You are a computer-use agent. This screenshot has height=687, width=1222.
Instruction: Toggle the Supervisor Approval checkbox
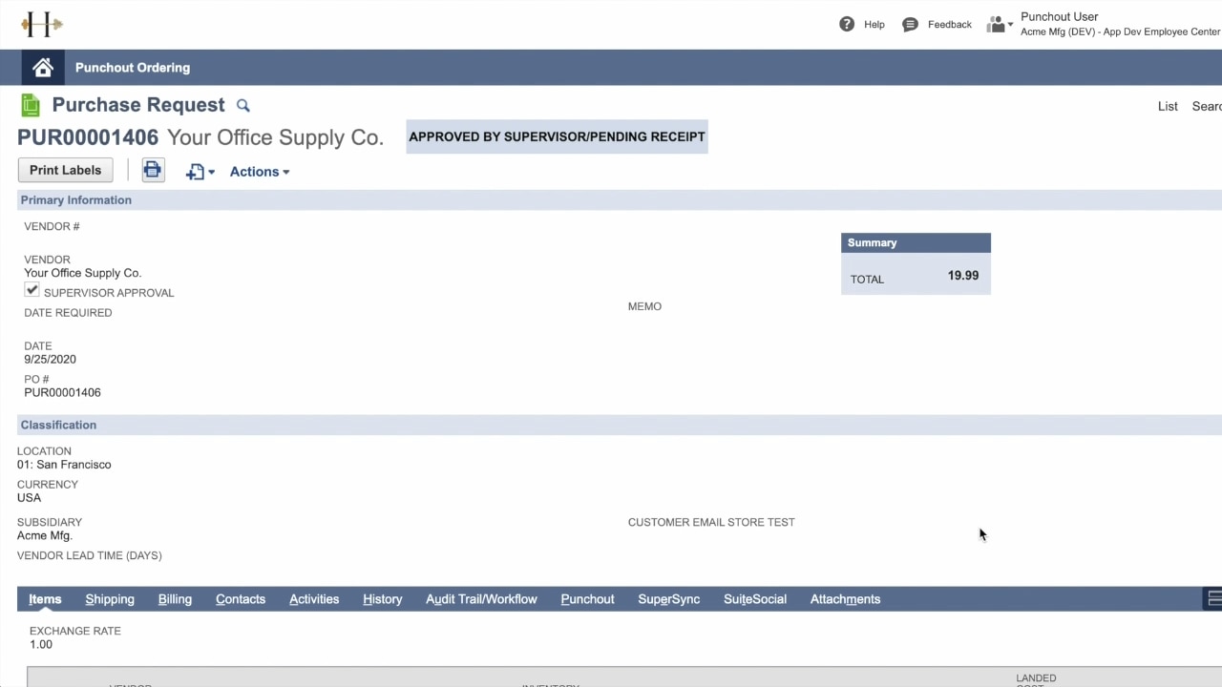[32, 289]
